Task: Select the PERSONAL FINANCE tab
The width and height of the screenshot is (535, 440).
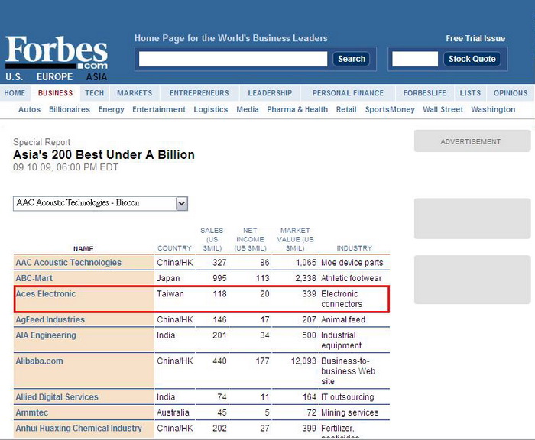Action: (x=348, y=93)
